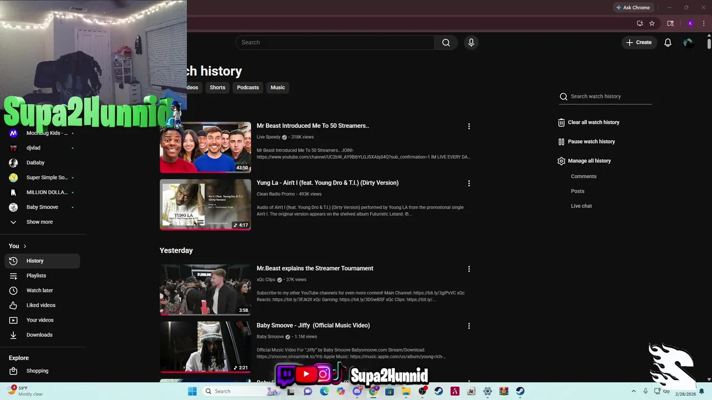Click the Ask Chrome button
712x400 pixels.
(x=633, y=8)
